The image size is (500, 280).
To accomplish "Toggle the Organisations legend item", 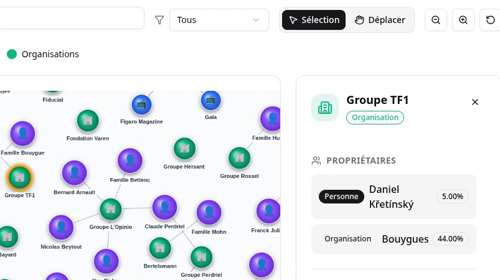I will tap(43, 54).
